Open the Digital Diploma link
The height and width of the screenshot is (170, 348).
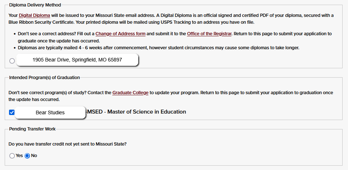(35, 15)
